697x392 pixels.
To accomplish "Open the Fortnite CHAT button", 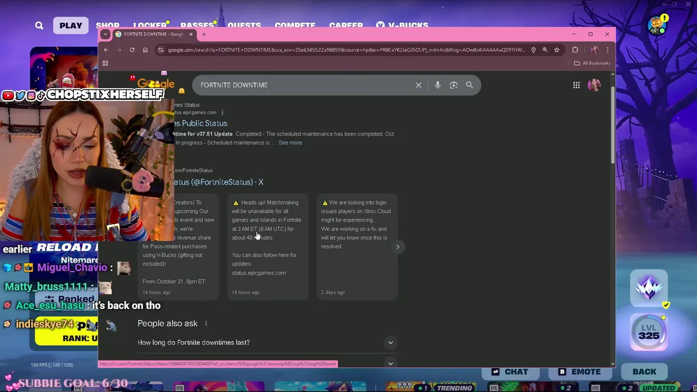I will pyautogui.click(x=510, y=372).
